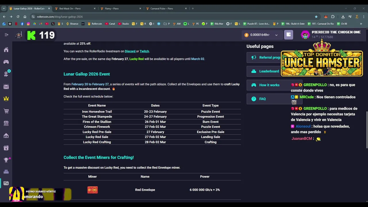Open the Referral program page

(x=264, y=57)
